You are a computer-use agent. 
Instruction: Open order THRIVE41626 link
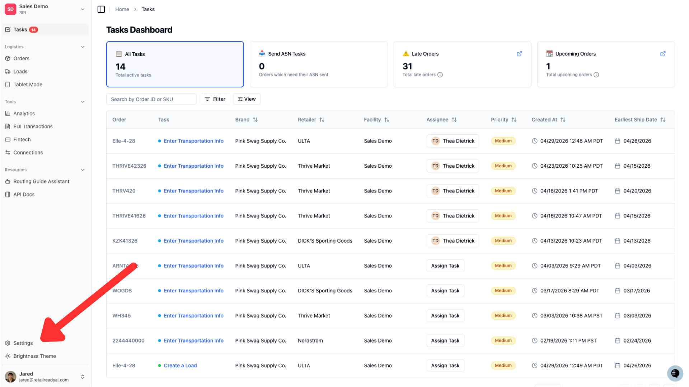point(129,216)
